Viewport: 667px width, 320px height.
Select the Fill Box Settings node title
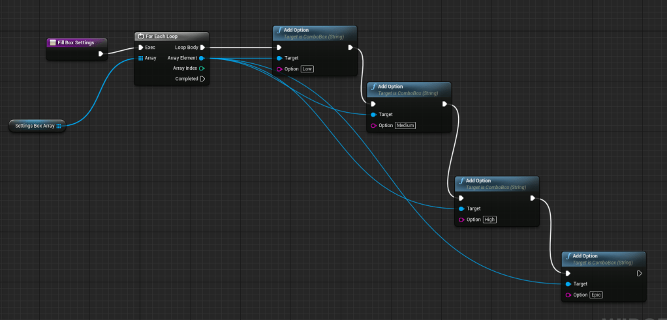click(x=76, y=42)
